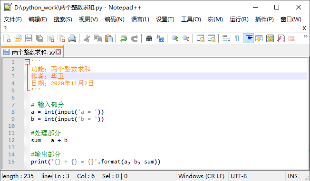Print the document using printer icon
The width and height of the screenshot is (310, 181).
coord(72,38)
